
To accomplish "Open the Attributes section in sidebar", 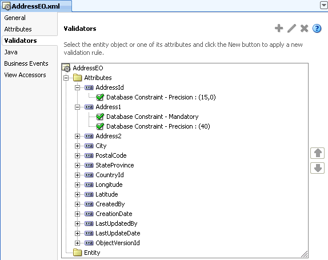I will [x=18, y=29].
